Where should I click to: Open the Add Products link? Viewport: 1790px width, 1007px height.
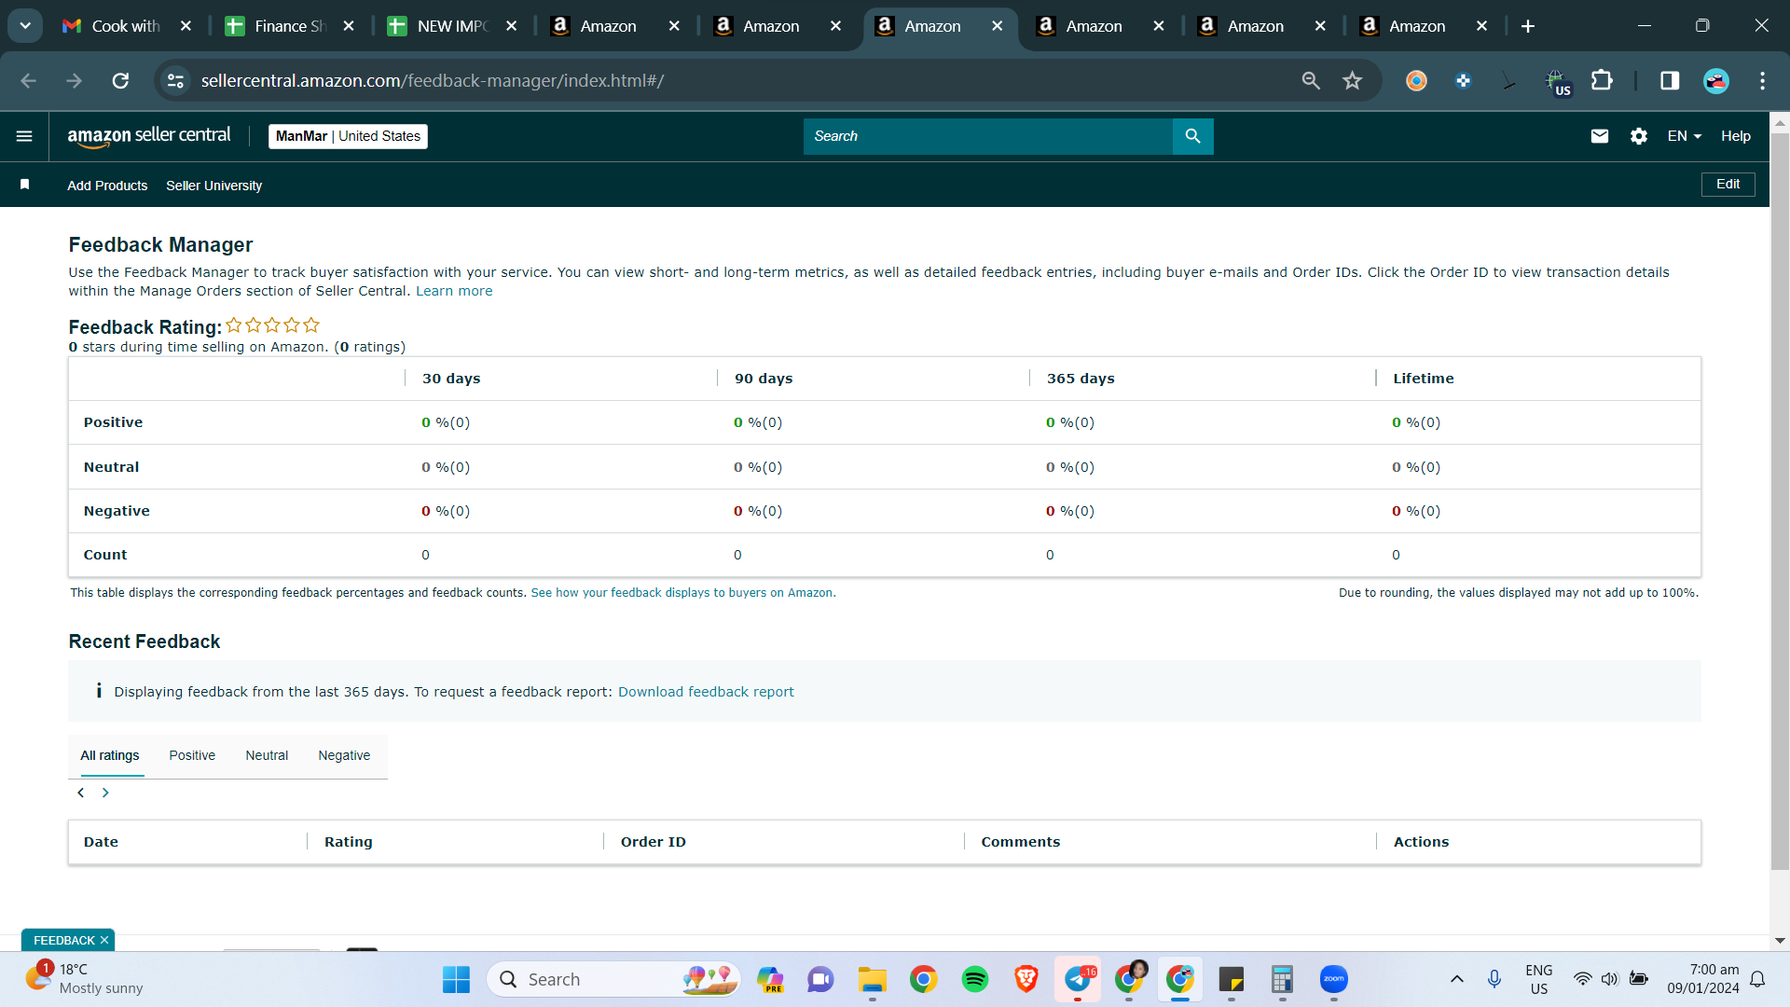[x=107, y=186]
